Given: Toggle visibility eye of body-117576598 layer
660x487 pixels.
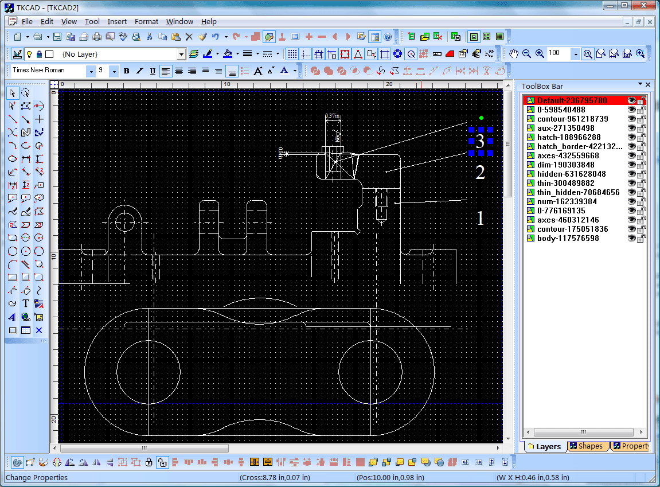Looking at the screenshot, I should pos(631,238).
